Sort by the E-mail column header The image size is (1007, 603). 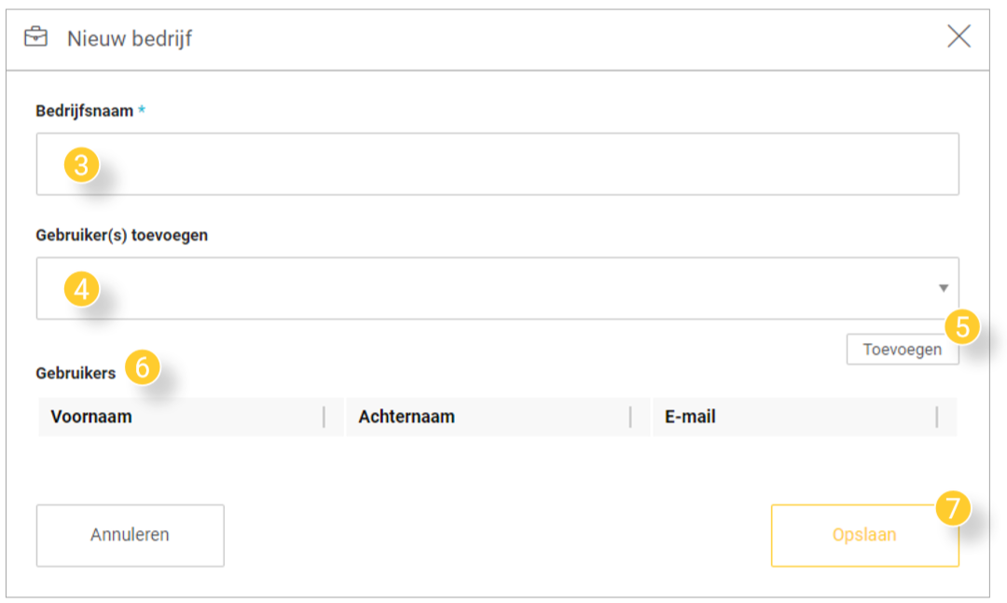coord(690,417)
